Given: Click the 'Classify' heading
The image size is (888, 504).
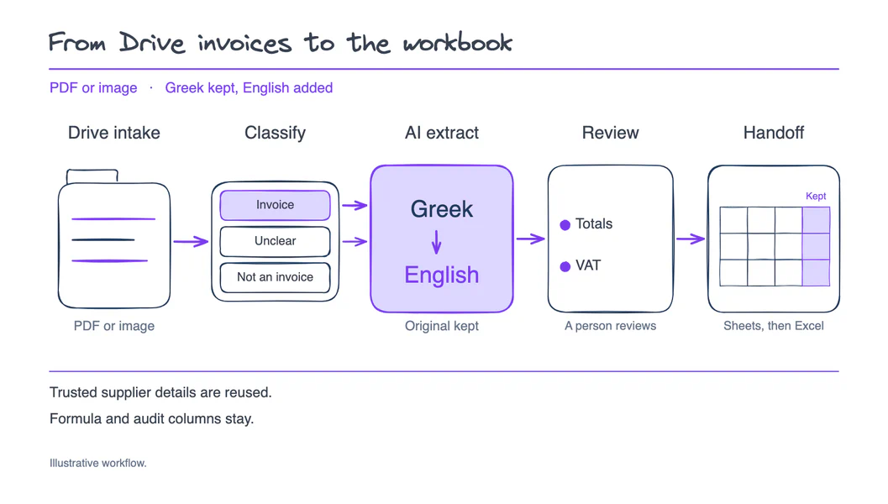Looking at the screenshot, I should [276, 133].
